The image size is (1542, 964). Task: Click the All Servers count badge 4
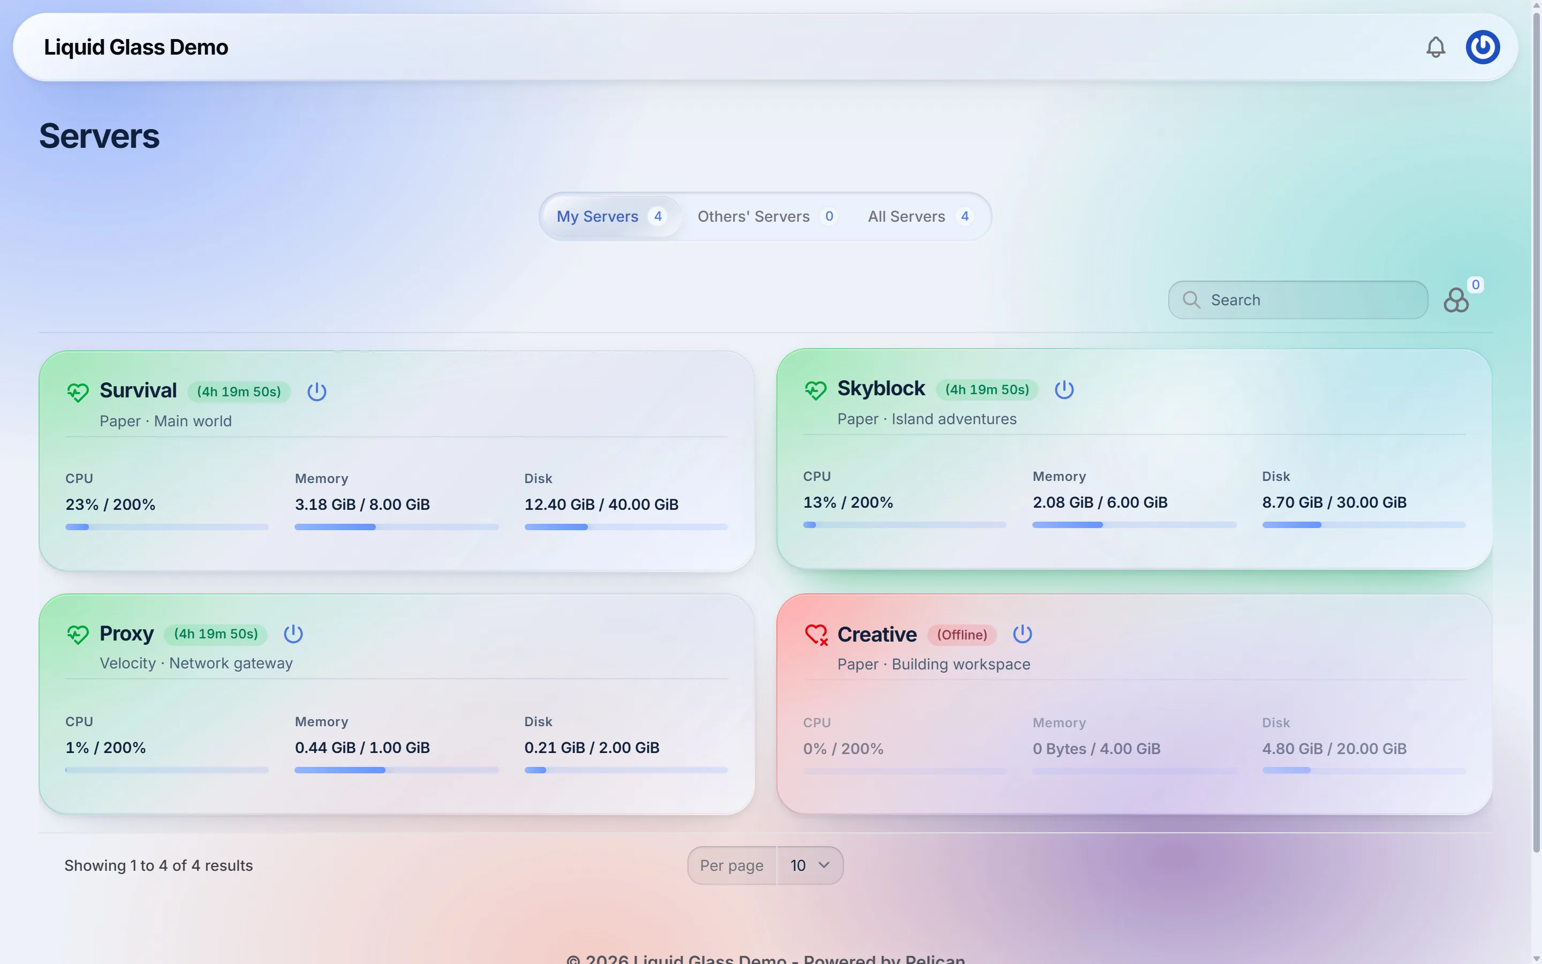click(x=965, y=216)
